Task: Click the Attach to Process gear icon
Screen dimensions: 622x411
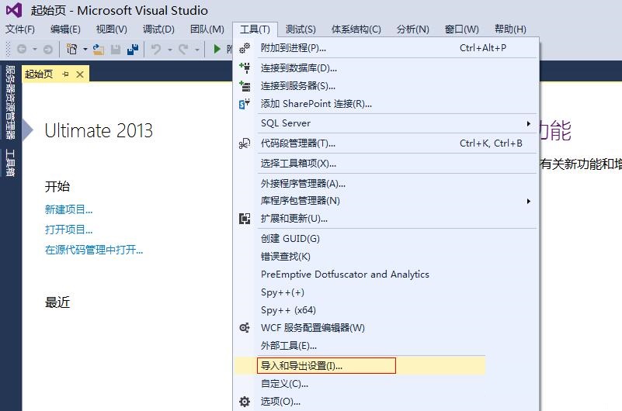Action: [245, 48]
